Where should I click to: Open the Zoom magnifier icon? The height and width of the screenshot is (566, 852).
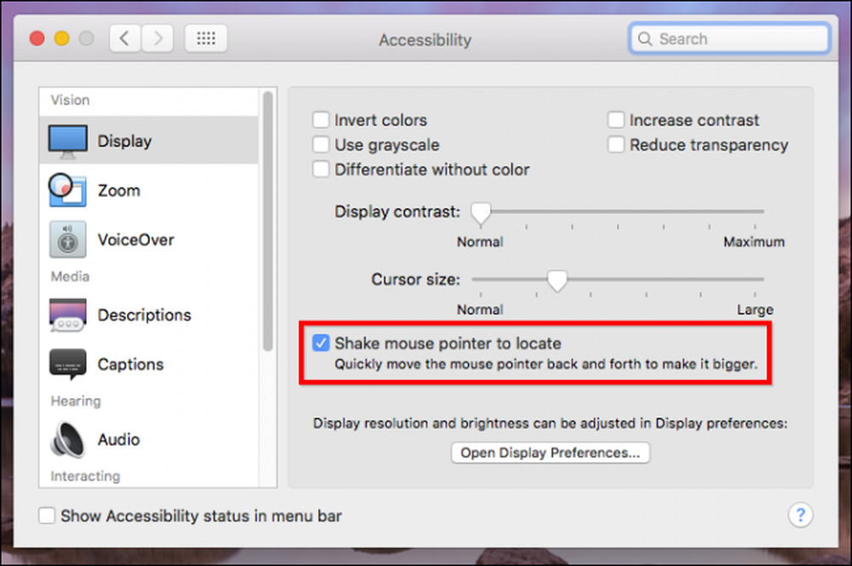[67, 190]
